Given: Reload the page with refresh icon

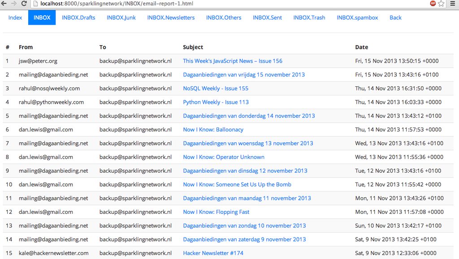Looking at the screenshot, I should [24, 4].
